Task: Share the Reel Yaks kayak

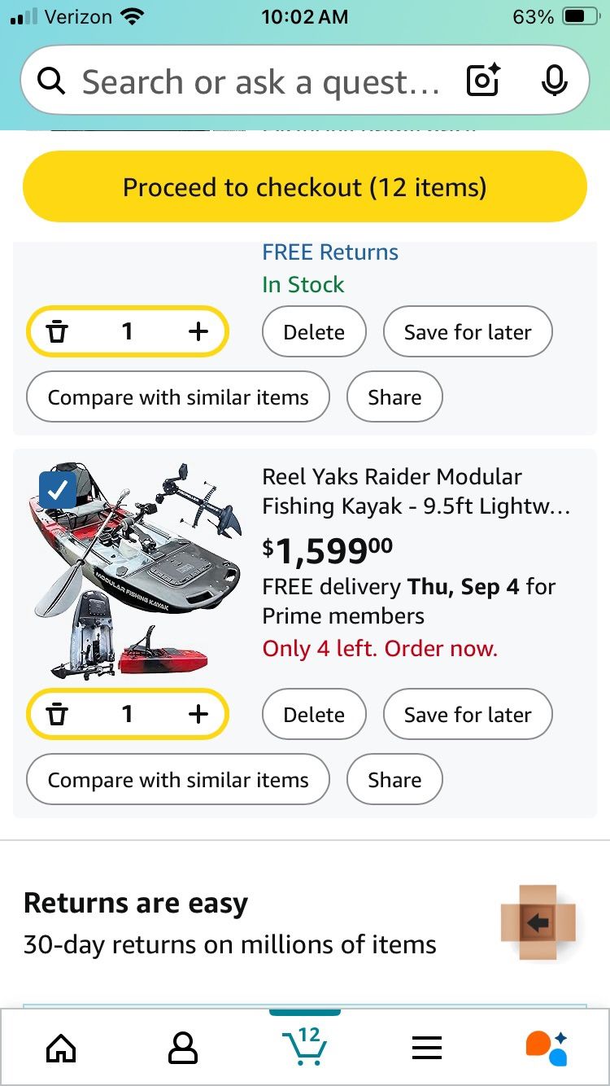Action: click(394, 779)
